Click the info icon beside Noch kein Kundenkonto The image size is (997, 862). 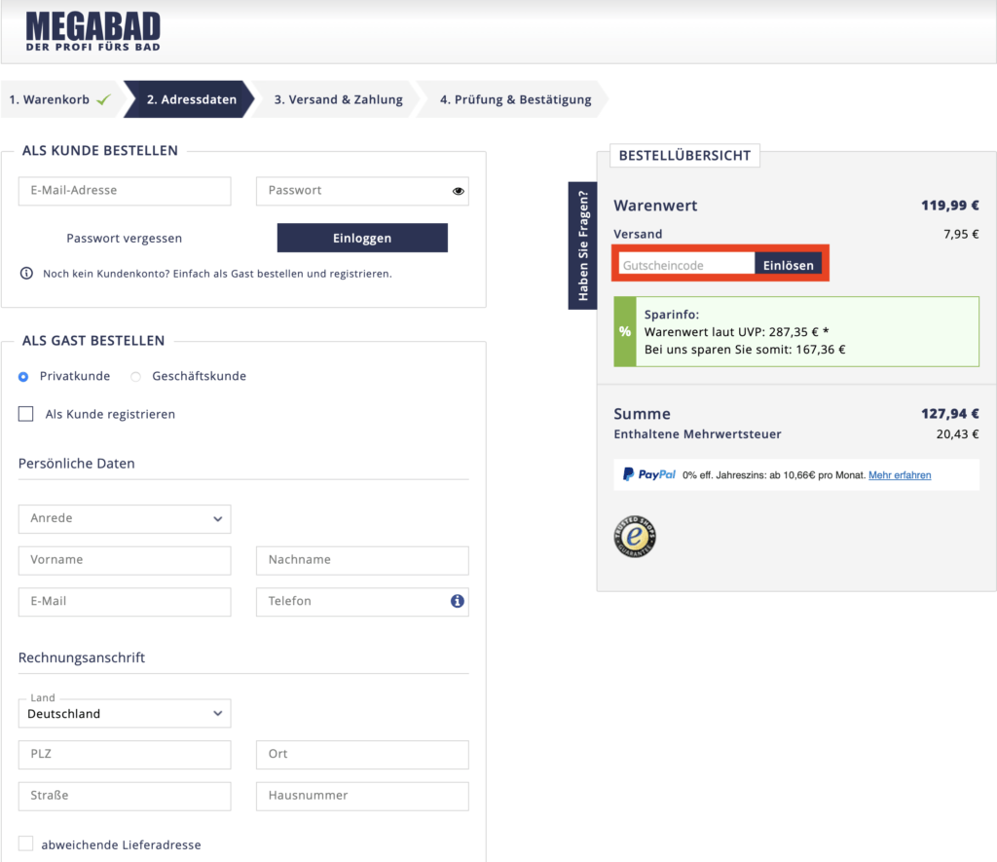[26, 273]
